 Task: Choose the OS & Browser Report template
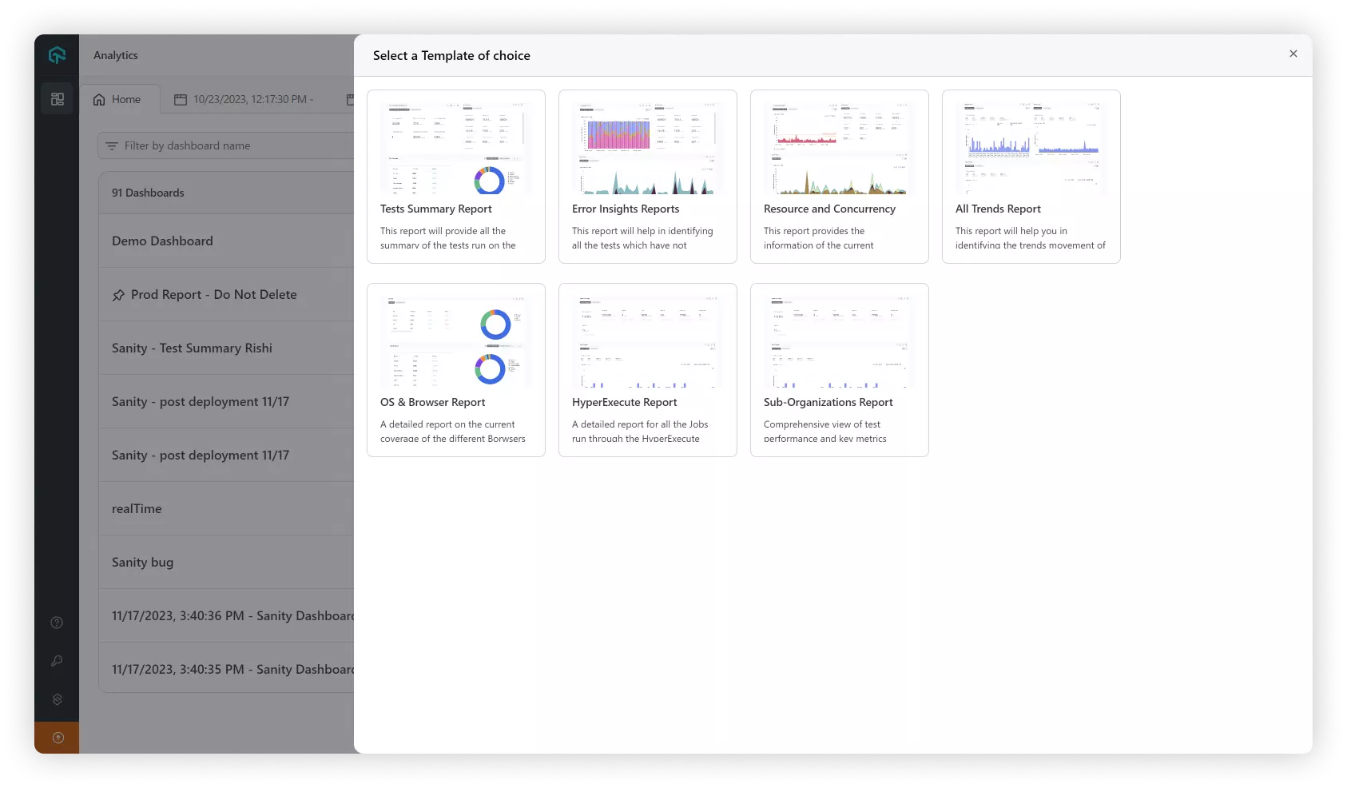pyautogui.click(x=455, y=370)
